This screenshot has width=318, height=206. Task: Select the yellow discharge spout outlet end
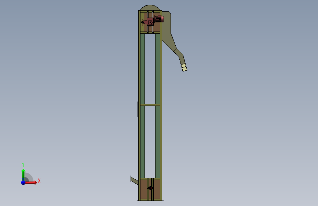(x=184, y=67)
